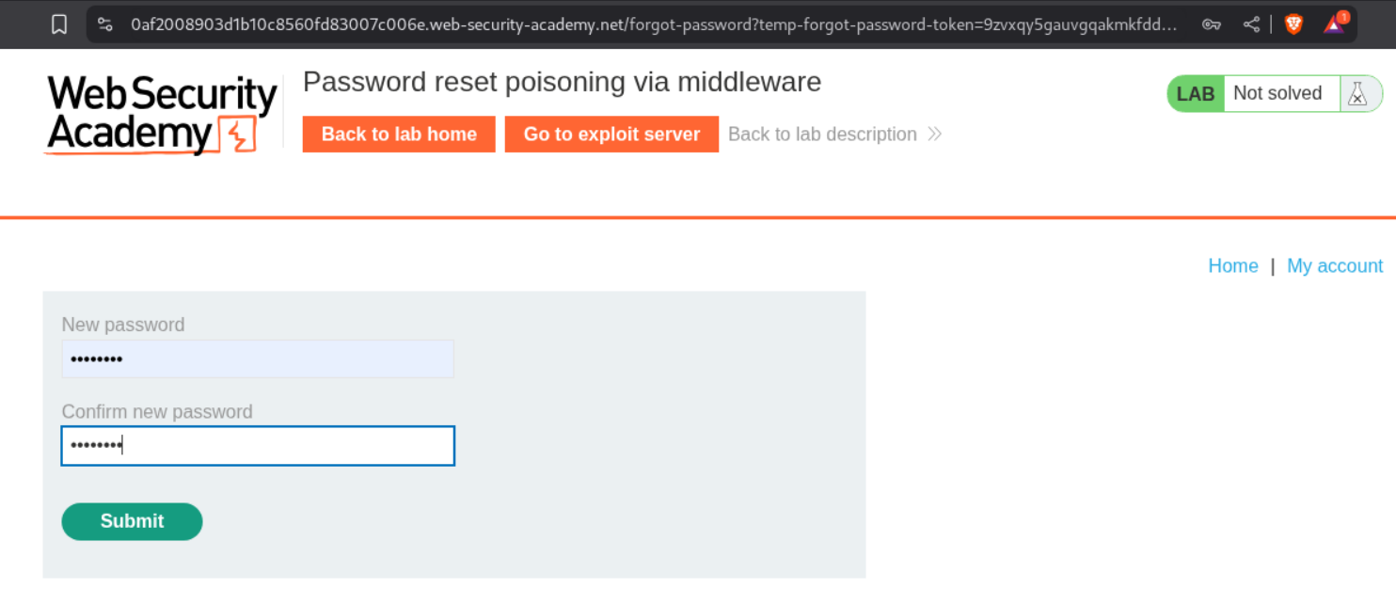Click the share icon in address bar
This screenshot has width=1396, height=589.
tap(1251, 24)
